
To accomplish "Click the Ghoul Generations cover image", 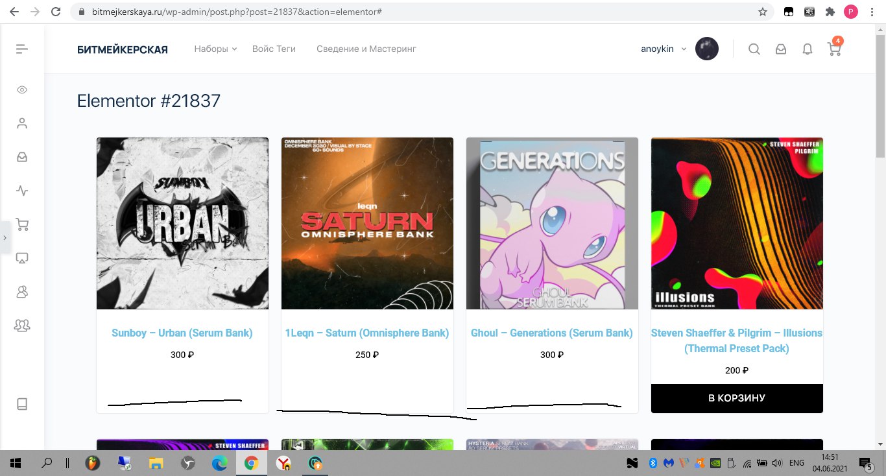I will (x=552, y=223).
